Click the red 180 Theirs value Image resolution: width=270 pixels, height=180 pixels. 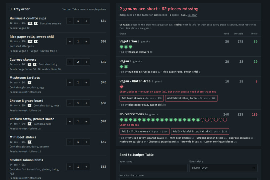pos(255,115)
